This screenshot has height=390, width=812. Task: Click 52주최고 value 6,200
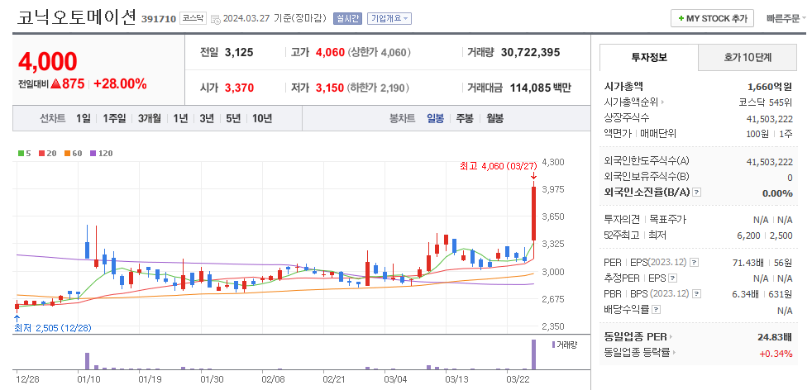click(x=748, y=235)
